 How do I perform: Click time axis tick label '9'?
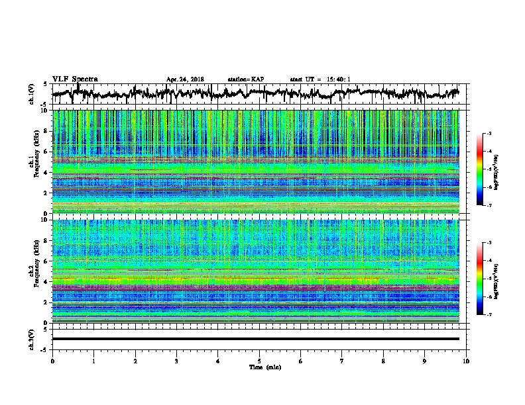[424, 361]
